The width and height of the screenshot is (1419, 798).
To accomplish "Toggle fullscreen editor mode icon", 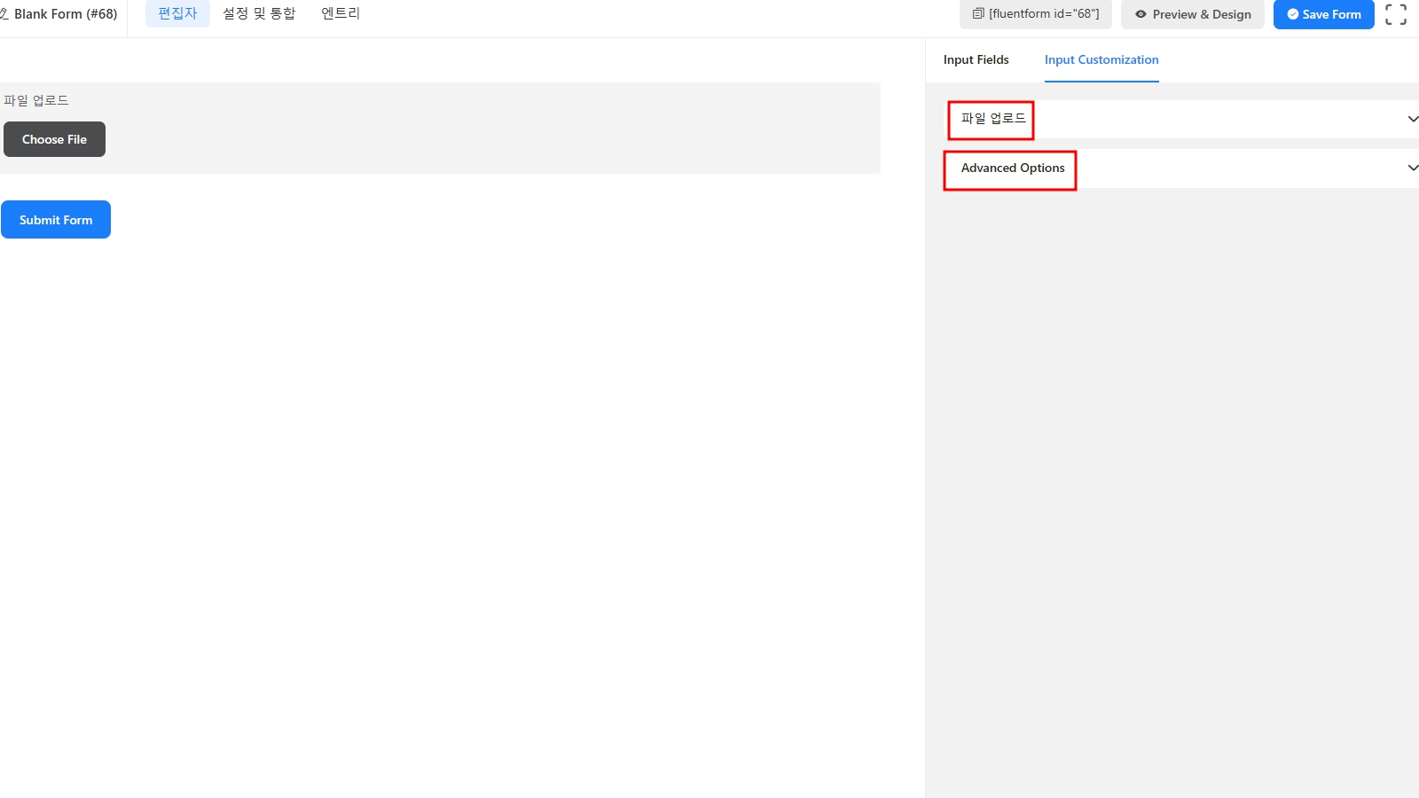I will pyautogui.click(x=1396, y=14).
